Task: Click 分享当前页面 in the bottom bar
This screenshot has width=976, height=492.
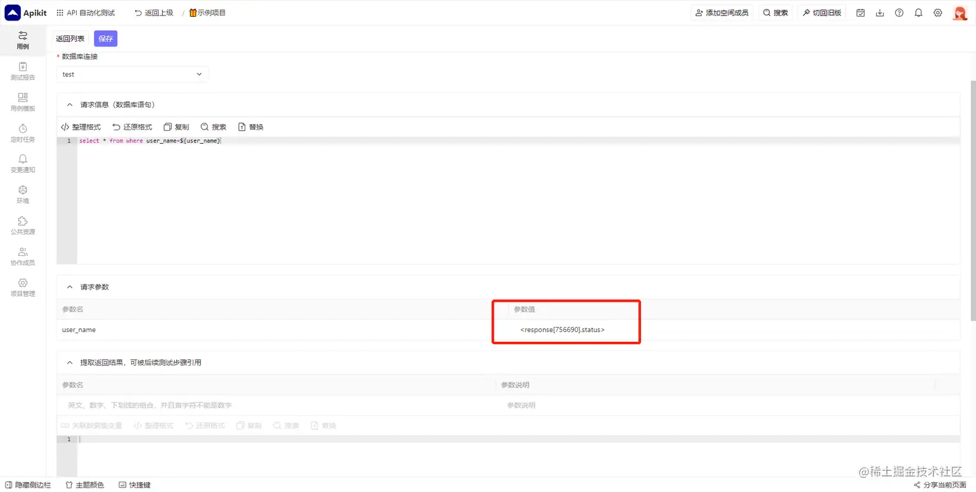Action: click(940, 485)
